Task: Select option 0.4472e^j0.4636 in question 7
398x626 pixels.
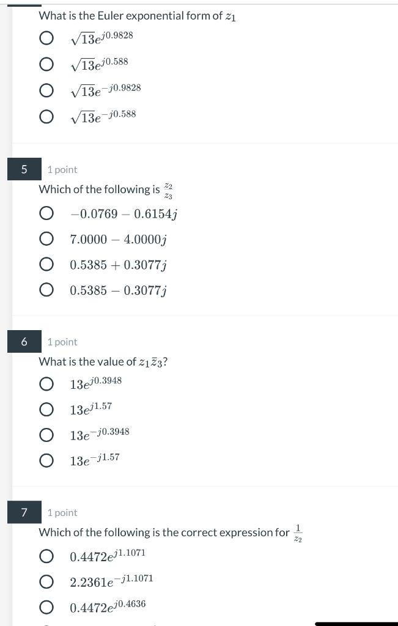Action: click(46, 606)
